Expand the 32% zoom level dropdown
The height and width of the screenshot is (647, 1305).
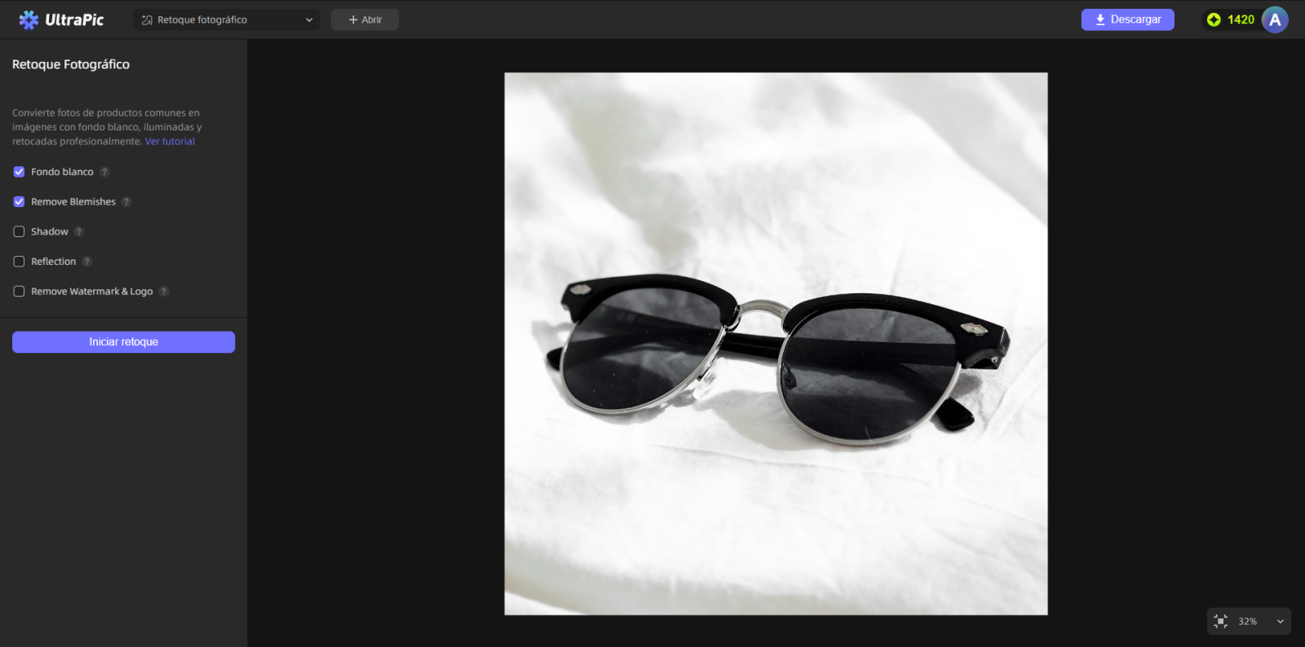coord(1281,621)
